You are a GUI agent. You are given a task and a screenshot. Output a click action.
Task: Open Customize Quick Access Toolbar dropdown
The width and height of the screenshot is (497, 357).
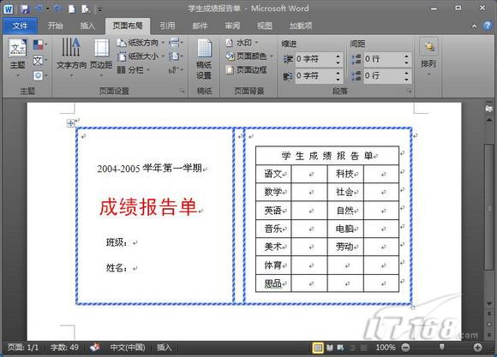pos(99,9)
